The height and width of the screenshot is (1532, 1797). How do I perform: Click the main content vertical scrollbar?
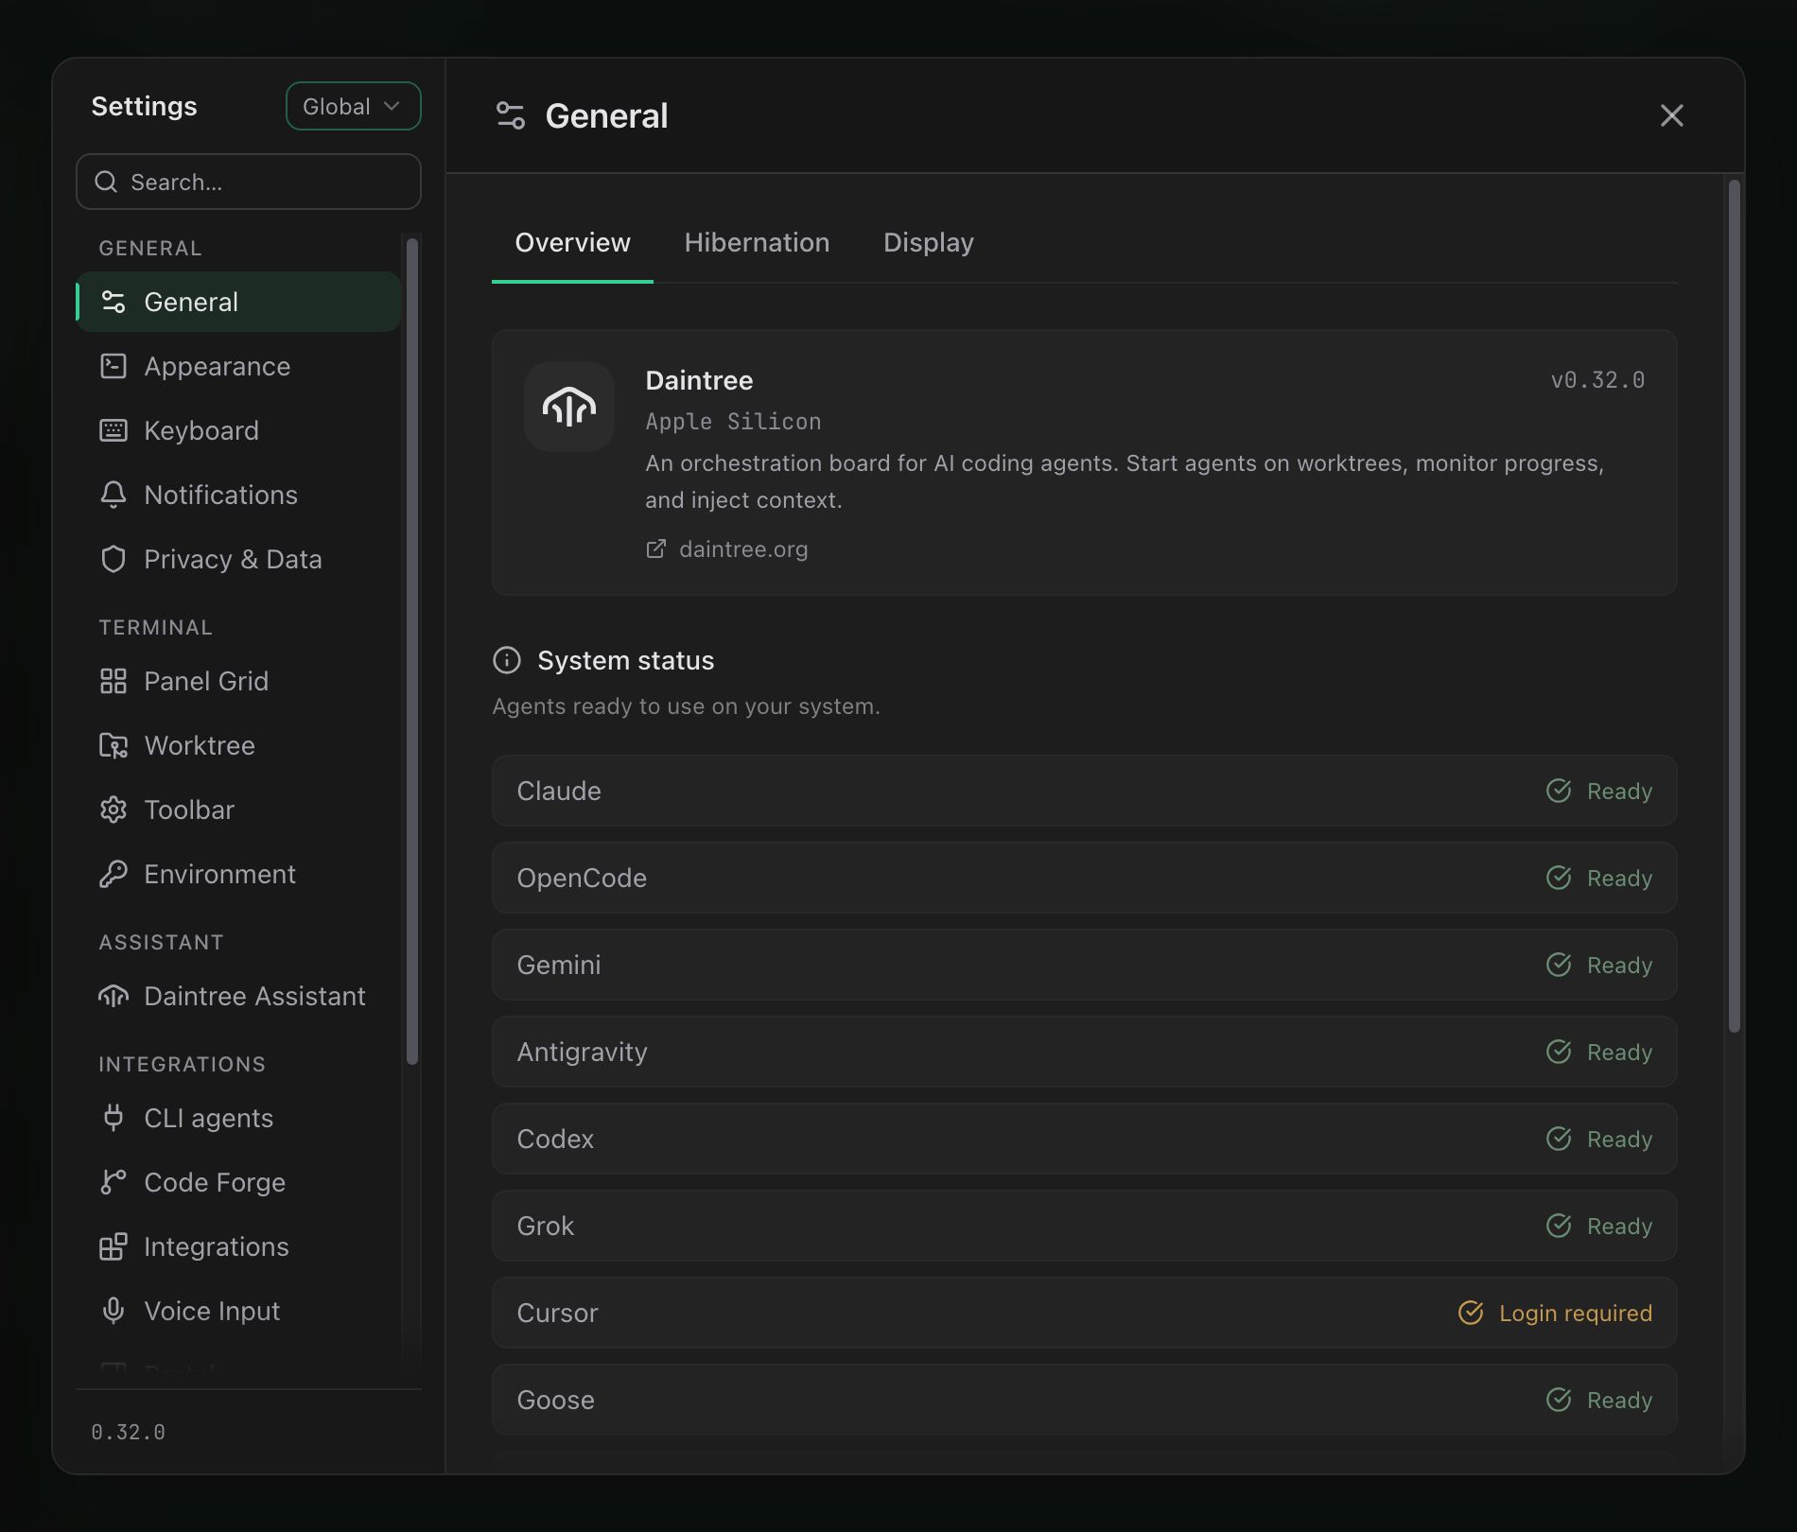pos(1734,605)
